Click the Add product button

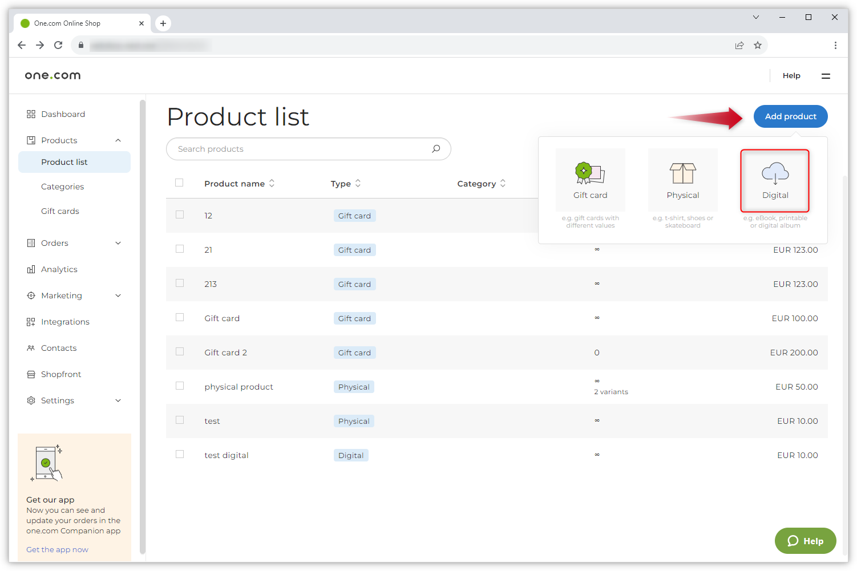click(790, 116)
